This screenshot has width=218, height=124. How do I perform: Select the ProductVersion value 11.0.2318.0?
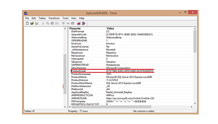point(112,80)
